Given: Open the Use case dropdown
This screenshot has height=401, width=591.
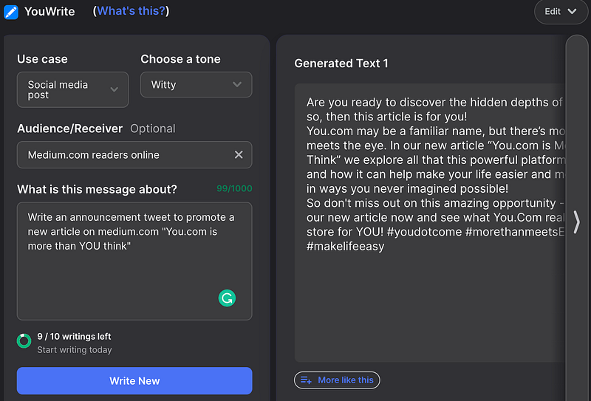Looking at the screenshot, I should (72, 90).
